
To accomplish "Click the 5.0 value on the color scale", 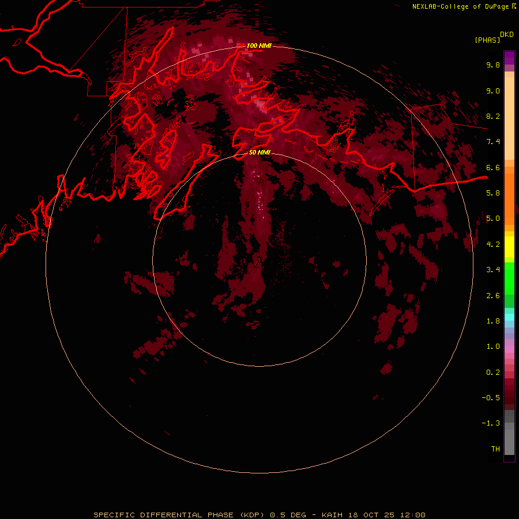I will (x=493, y=219).
